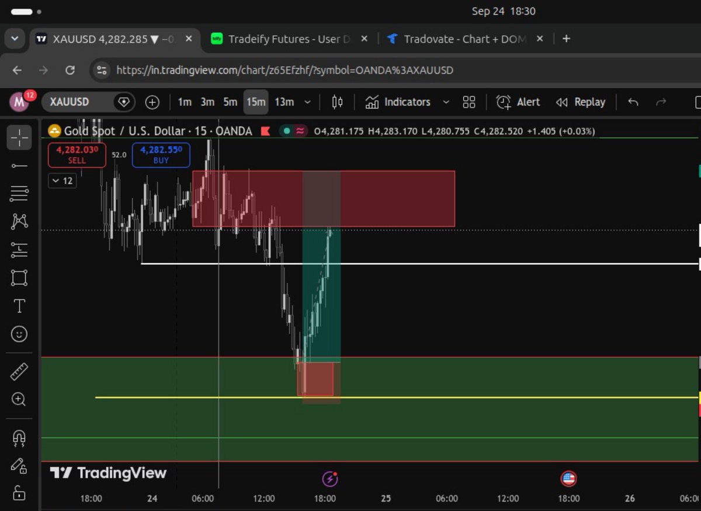Switch to the 13m timeframe
This screenshot has width=701, height=511.
(284, 102)
